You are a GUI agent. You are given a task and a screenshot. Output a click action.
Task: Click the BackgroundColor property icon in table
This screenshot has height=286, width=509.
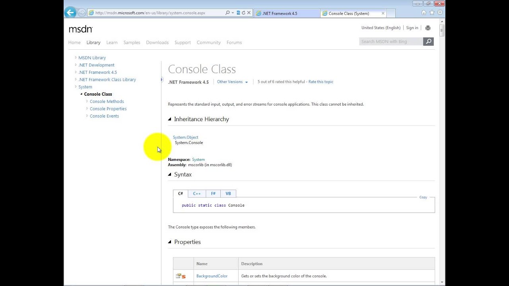tap(181, 276)
